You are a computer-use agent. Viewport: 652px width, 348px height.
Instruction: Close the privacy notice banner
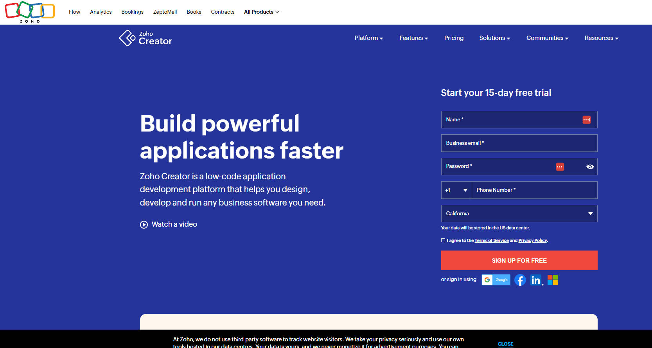tap(505, 344)
